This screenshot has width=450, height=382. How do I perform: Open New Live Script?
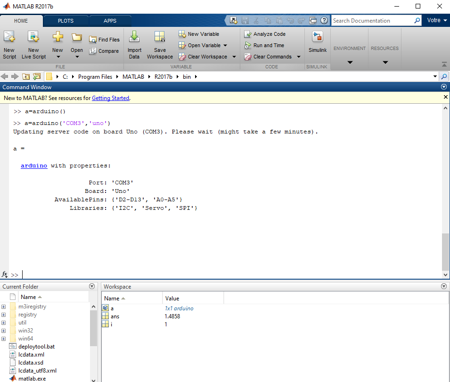(33, 37)
